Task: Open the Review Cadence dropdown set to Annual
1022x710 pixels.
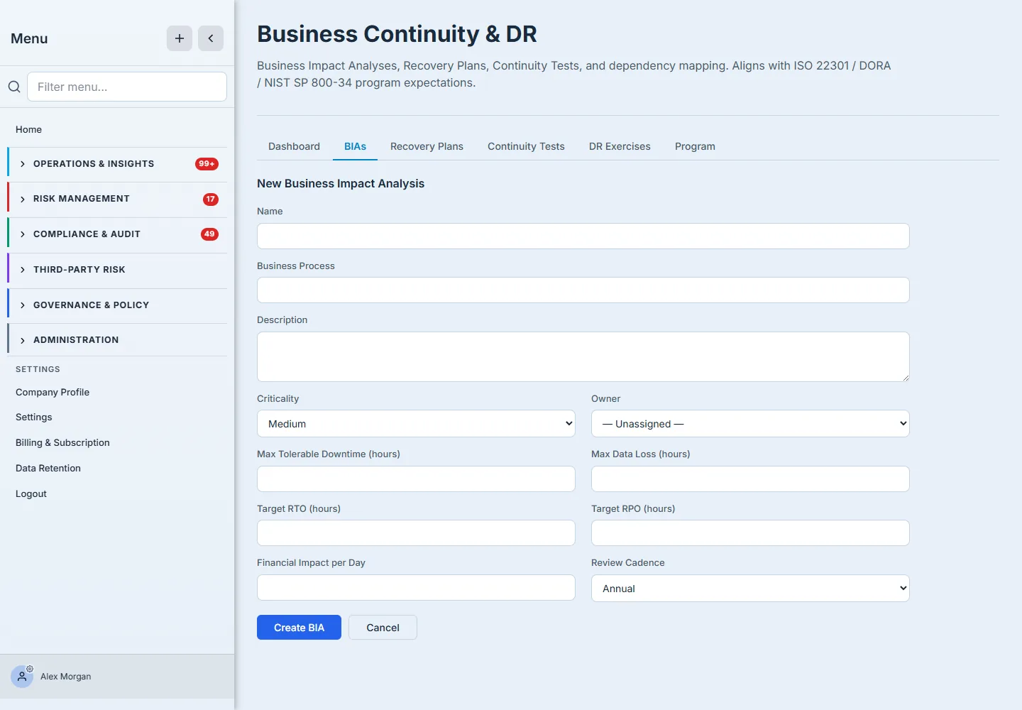Action: [x=750, y=589]
